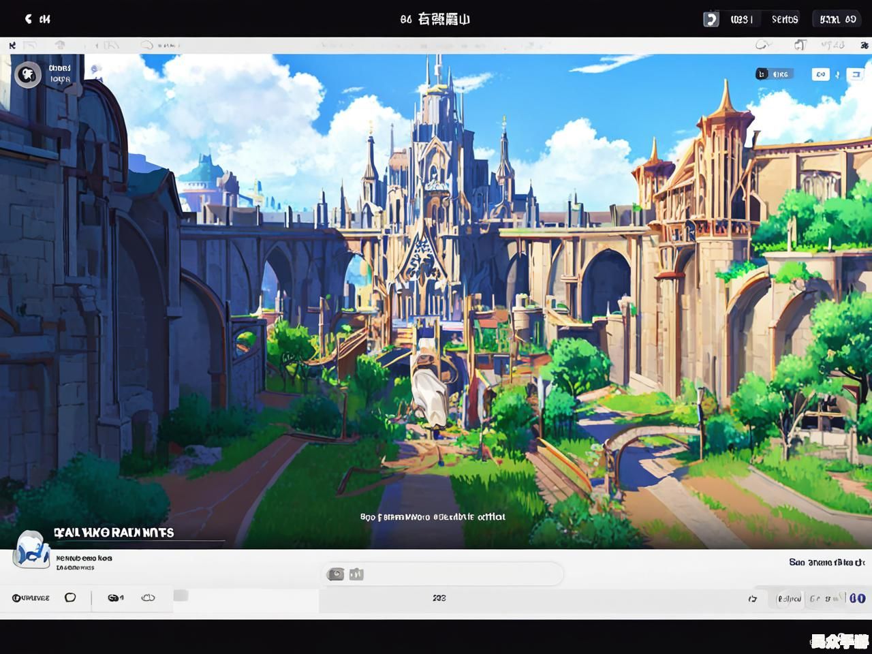Click the round profile avatar at top-left
This screenshot has width=872, height=654.
pos(28,74)
